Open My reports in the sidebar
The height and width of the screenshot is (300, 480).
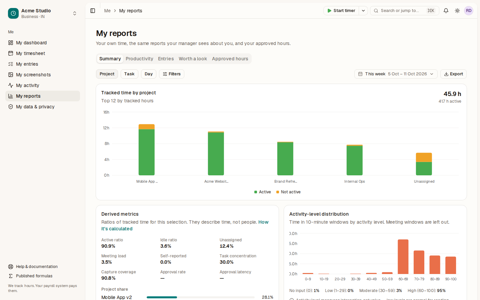[x=43, y=96]
